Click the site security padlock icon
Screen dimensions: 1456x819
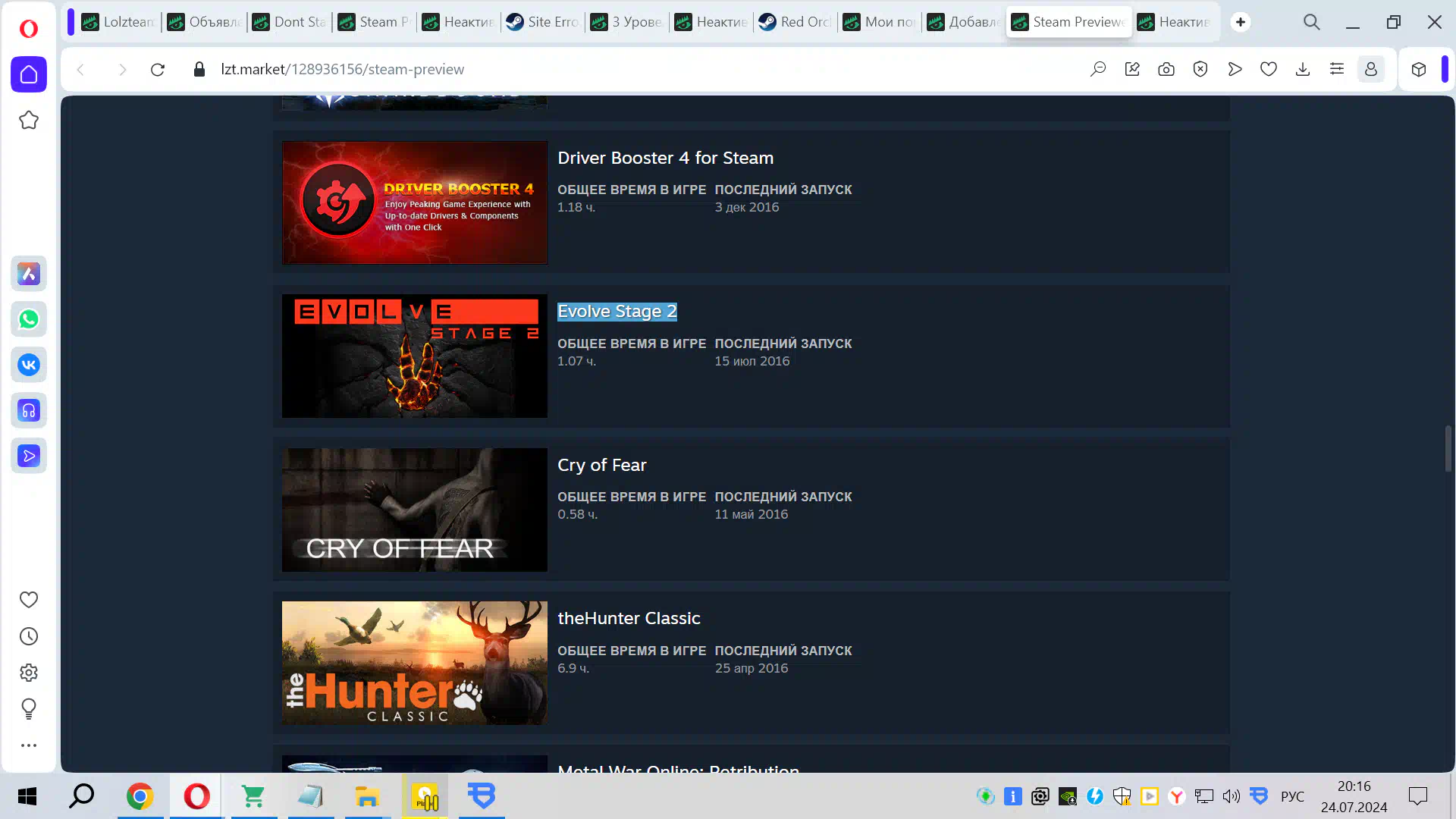click(199, 69)
